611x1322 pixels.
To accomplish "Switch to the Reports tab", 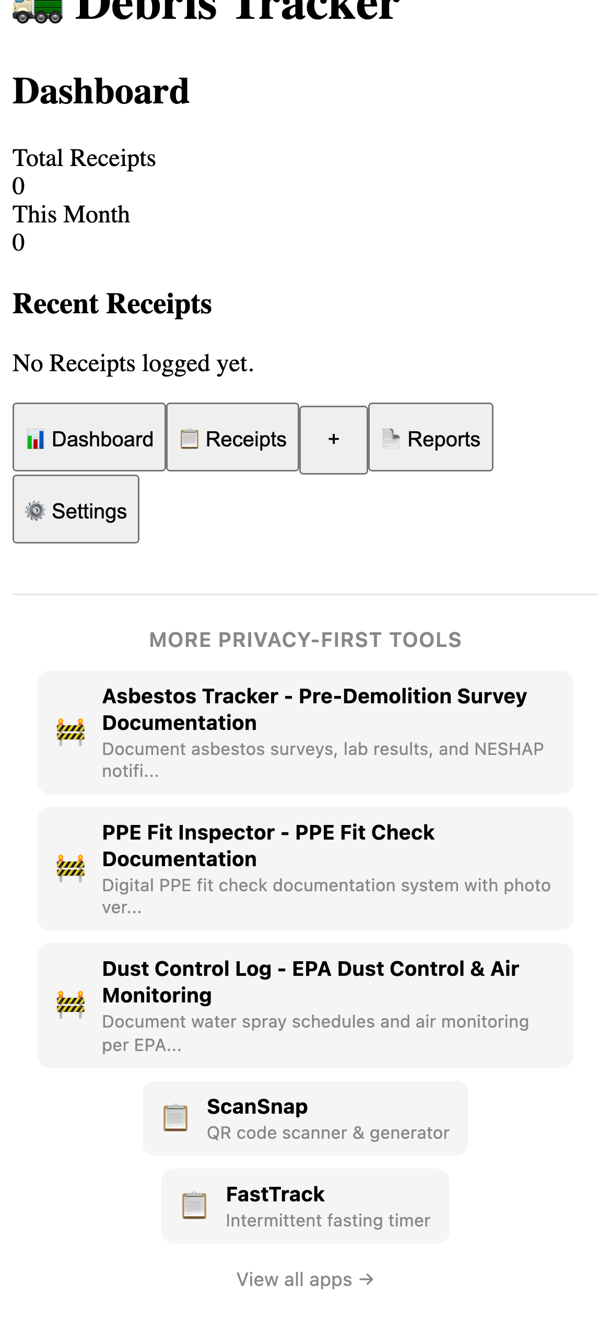I will pyautogui.click(x=431, y=438).
